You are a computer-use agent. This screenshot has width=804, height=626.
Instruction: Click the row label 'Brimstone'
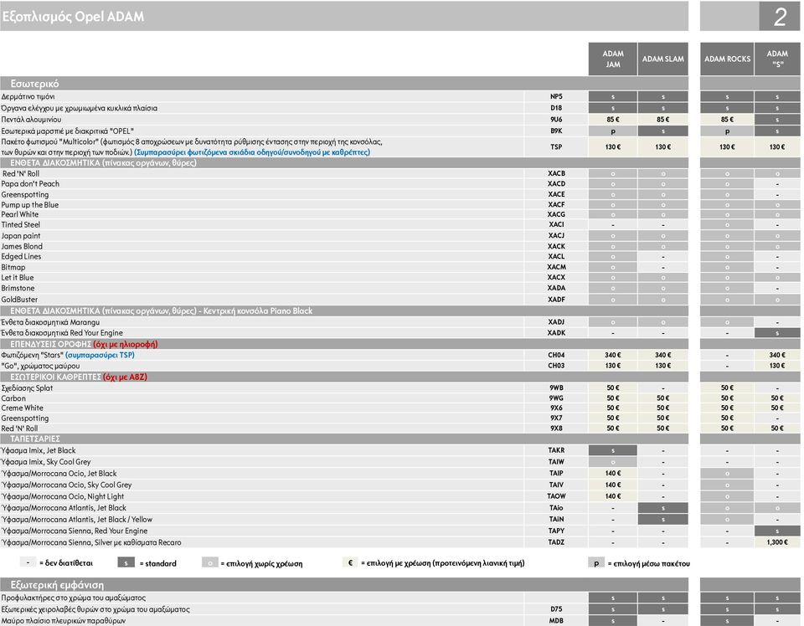pyautogui.click(x=18, y=289)
